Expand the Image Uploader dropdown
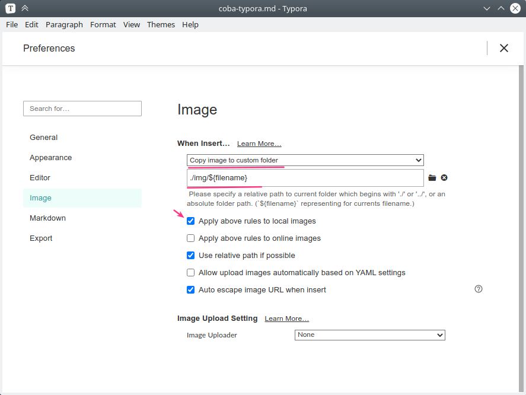526x395 pixels. (x=369, y=335)
